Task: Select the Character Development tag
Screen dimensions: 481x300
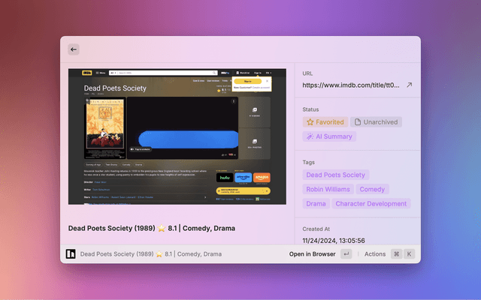Action: 371,203
